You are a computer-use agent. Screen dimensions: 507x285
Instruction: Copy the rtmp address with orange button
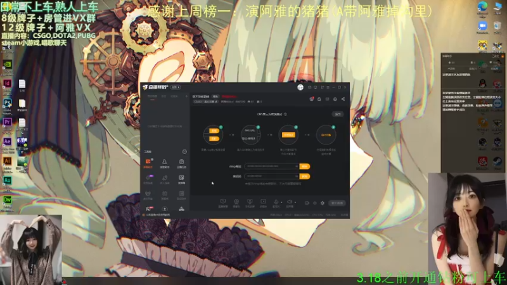[305, 166]
